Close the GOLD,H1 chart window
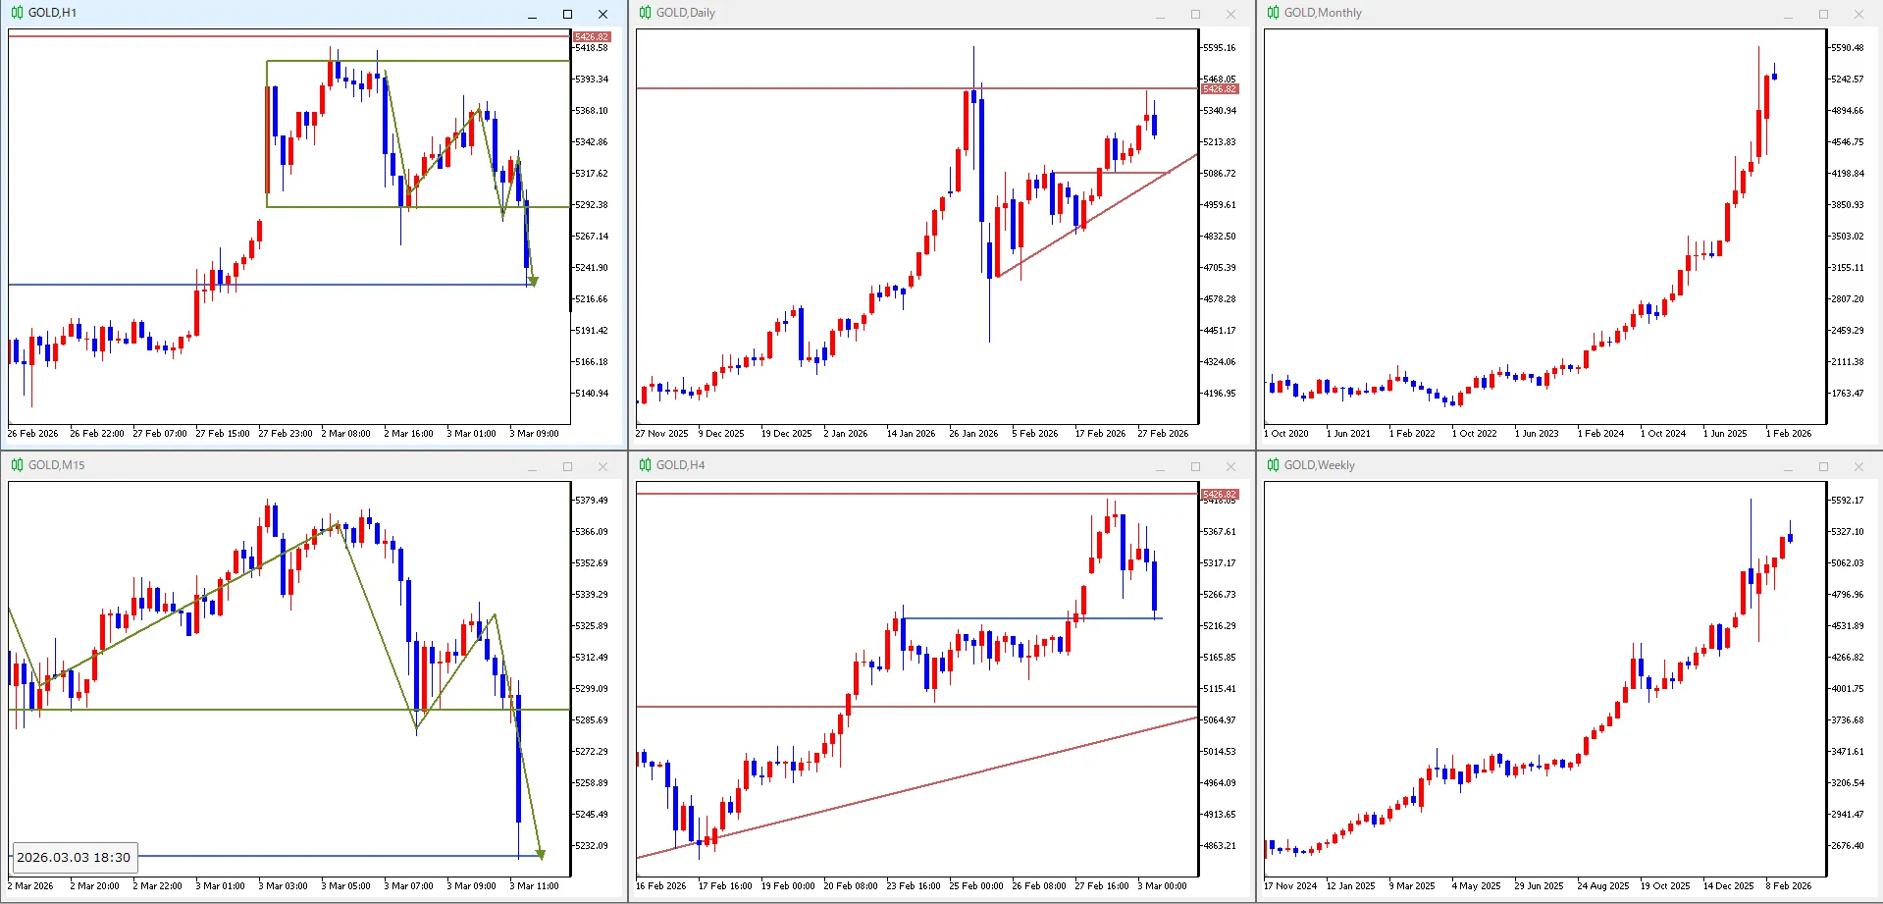The image size is (1883, 904). [x=602, y=14]
